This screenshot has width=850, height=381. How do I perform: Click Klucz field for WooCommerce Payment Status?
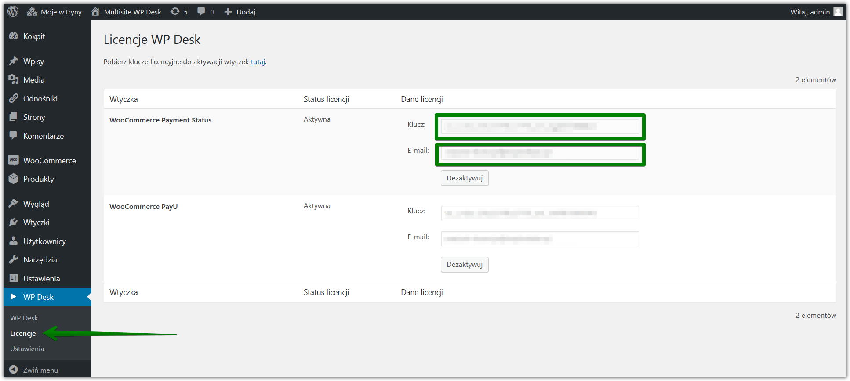pos(540,126)
